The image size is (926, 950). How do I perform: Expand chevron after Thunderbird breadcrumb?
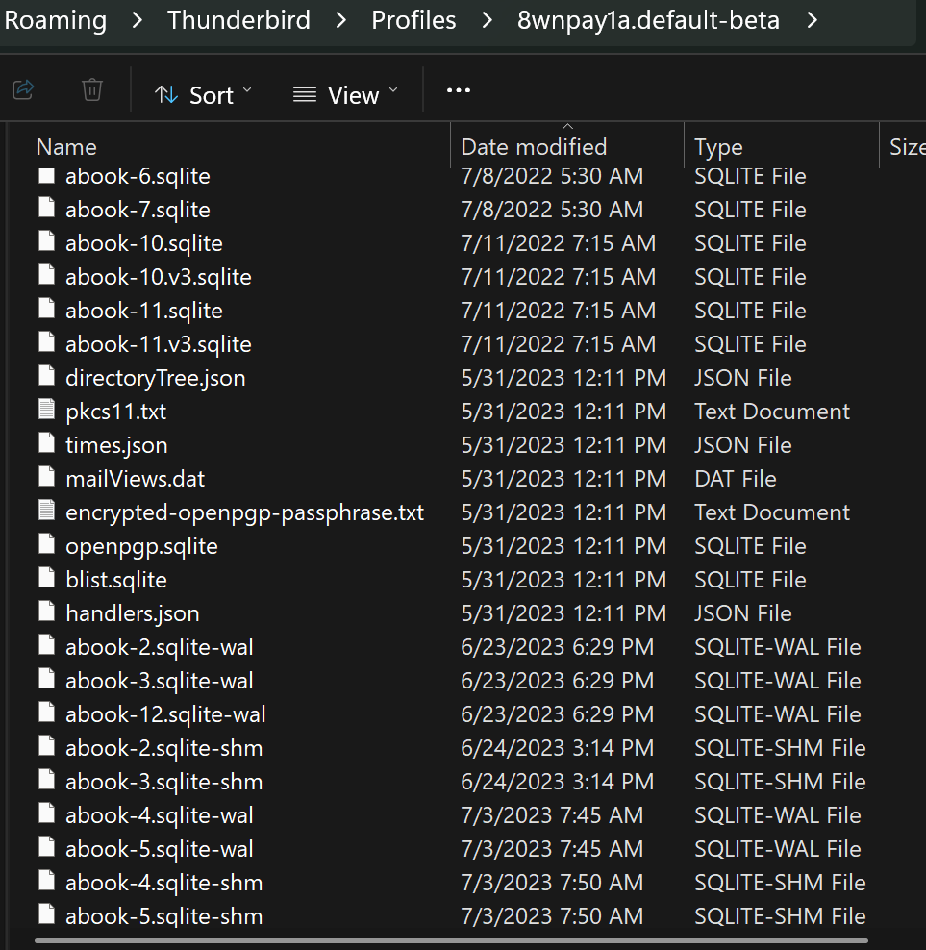(x=341, y=20)
